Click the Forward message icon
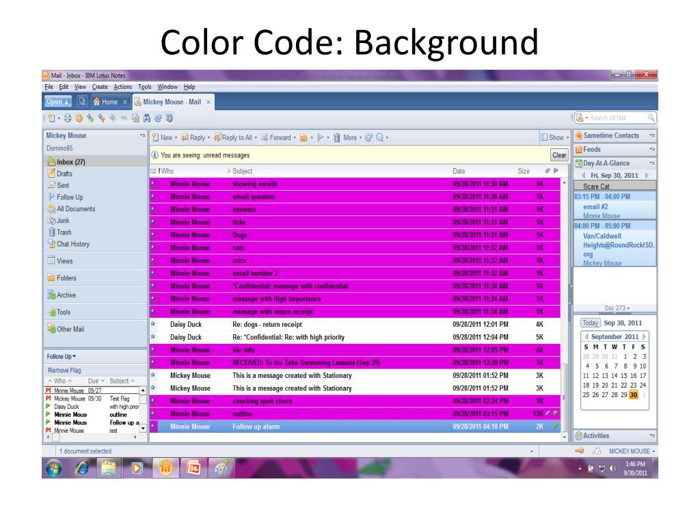The image size is (700, 525). click(x=265, y=137)
